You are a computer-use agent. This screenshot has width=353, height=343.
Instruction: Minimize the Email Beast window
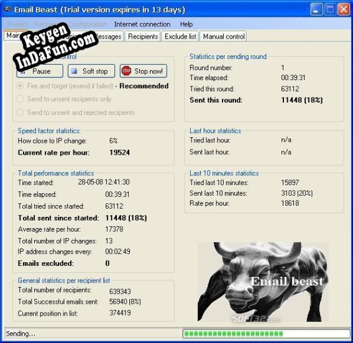(x=316, y=10)
